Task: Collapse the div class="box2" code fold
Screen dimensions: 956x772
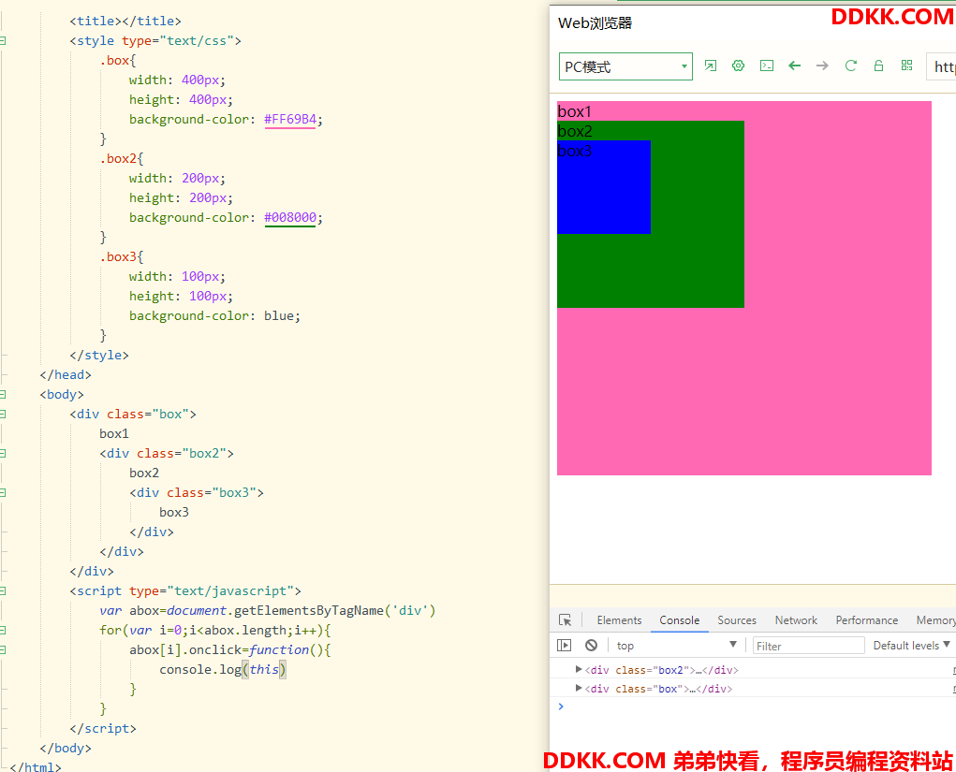Action: [3, 453]
